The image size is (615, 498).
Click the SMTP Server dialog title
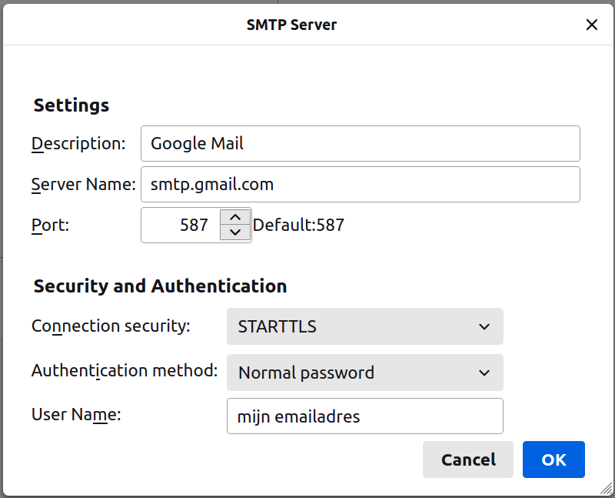click(x=291, y=25)
